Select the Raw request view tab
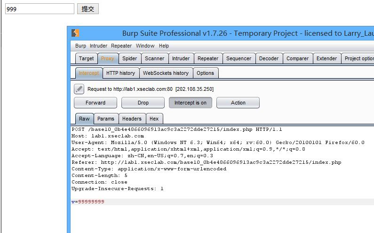 84,119
